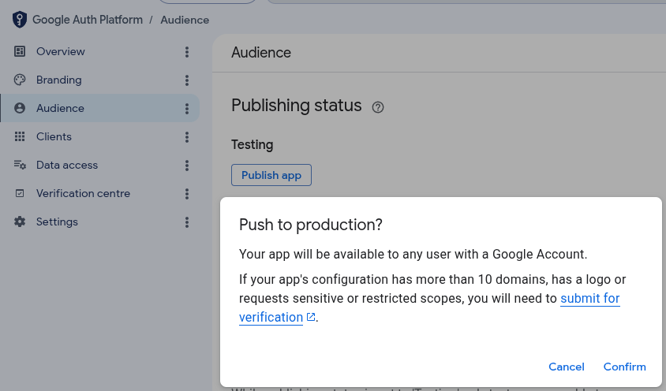Open the help icon beside Publishing status

[378, 107]
